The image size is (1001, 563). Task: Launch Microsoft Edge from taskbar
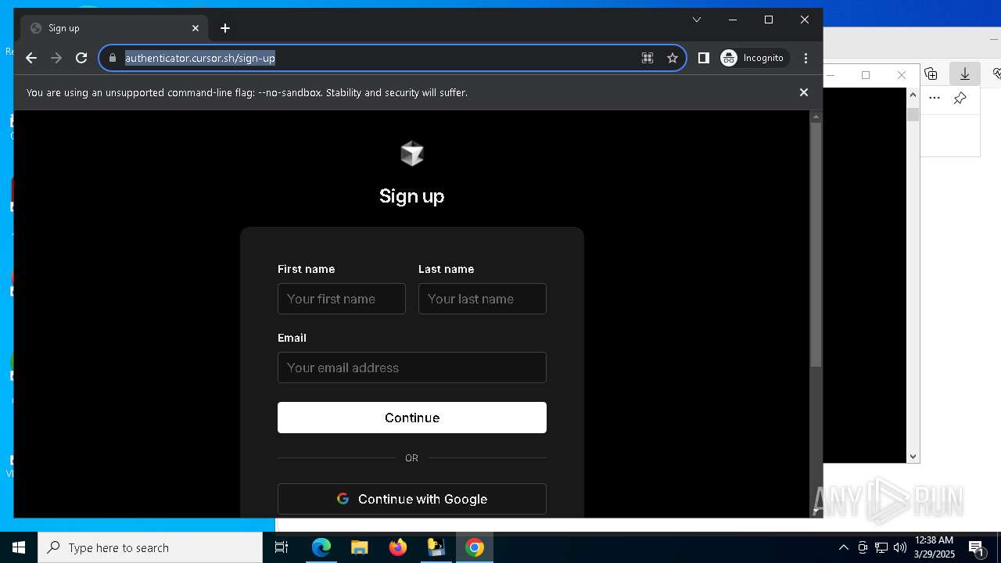click(321, 547)
